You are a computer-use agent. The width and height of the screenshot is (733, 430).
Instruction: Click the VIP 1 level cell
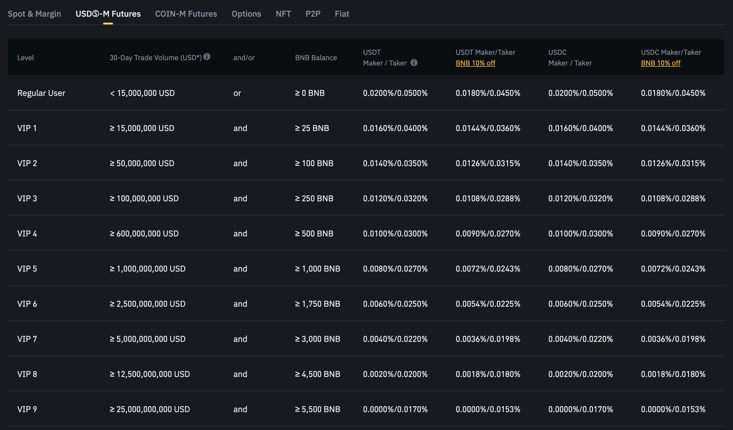(x=27, y=128)
